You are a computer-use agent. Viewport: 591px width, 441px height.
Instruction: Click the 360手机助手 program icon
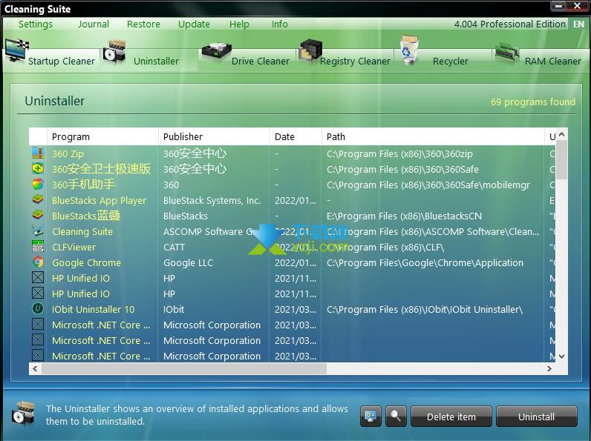pos(38,185)
